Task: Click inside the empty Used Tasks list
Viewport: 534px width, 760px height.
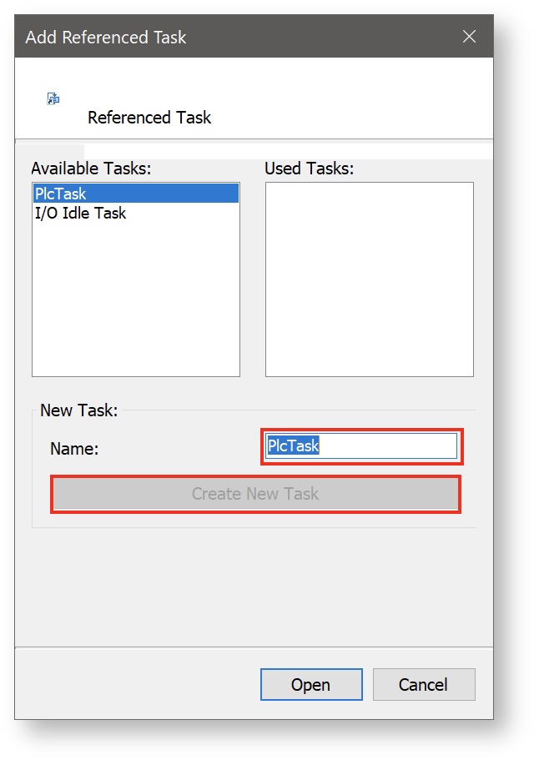Action: [370, 275]
